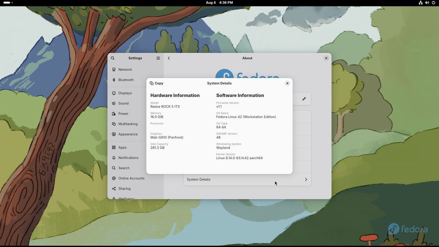Click the firmware version v1.1
The height and width of the screenshot is (247, 439).
(219, 107)
